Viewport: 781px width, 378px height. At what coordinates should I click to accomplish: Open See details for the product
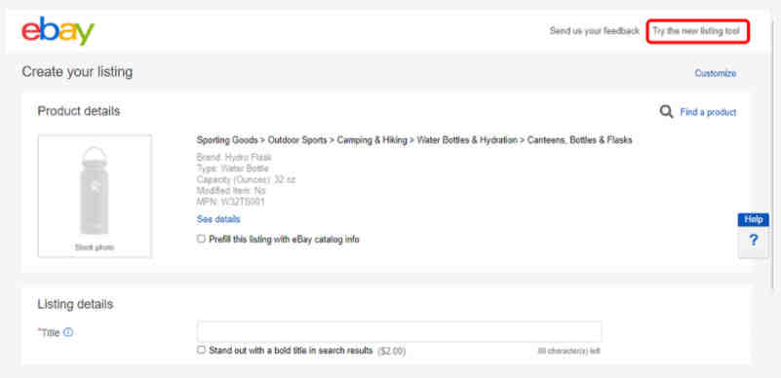pyautogui.click(x=218, y=219)
